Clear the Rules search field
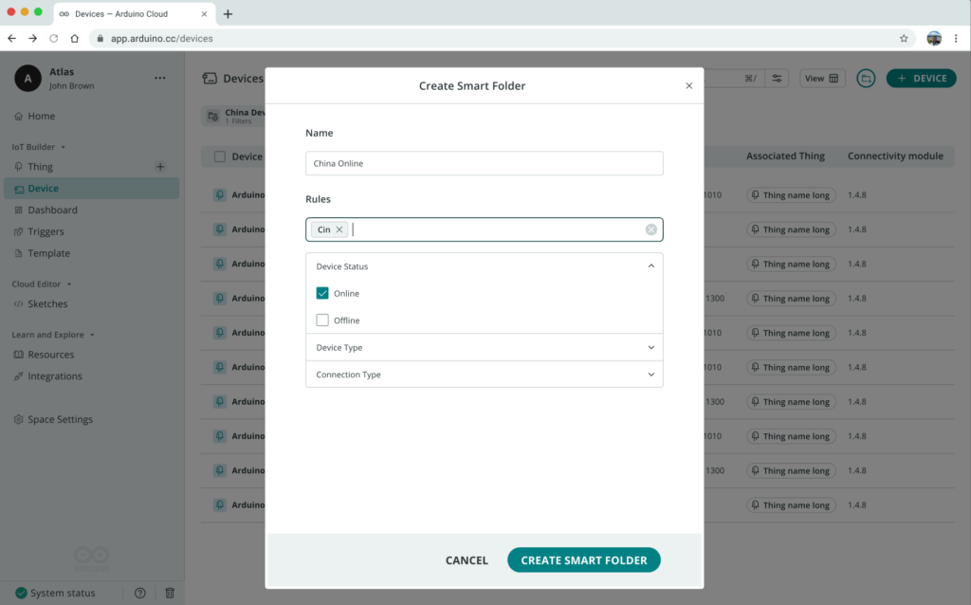The image size is (971, 605). [651, 229]
